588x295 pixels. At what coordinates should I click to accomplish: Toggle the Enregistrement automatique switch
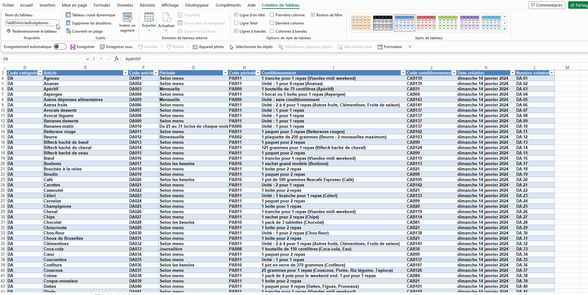[60, 47]
